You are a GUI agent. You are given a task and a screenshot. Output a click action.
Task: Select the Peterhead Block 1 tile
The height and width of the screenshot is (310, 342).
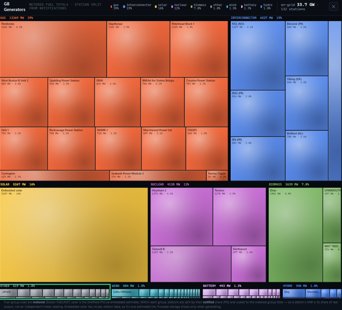[x=199, y=49]
